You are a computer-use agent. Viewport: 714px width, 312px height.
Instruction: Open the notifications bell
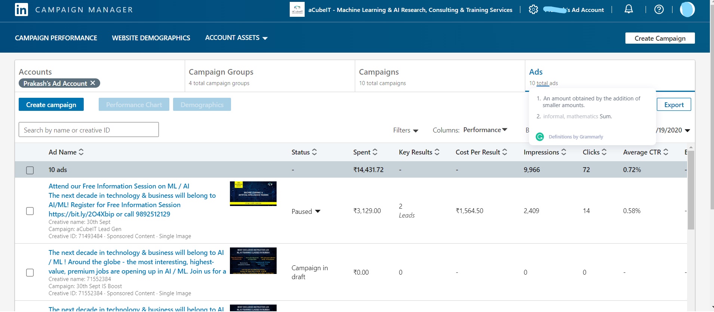[x=629, y=9]
